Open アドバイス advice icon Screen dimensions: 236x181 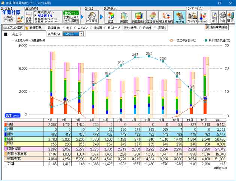coord(192,17)
